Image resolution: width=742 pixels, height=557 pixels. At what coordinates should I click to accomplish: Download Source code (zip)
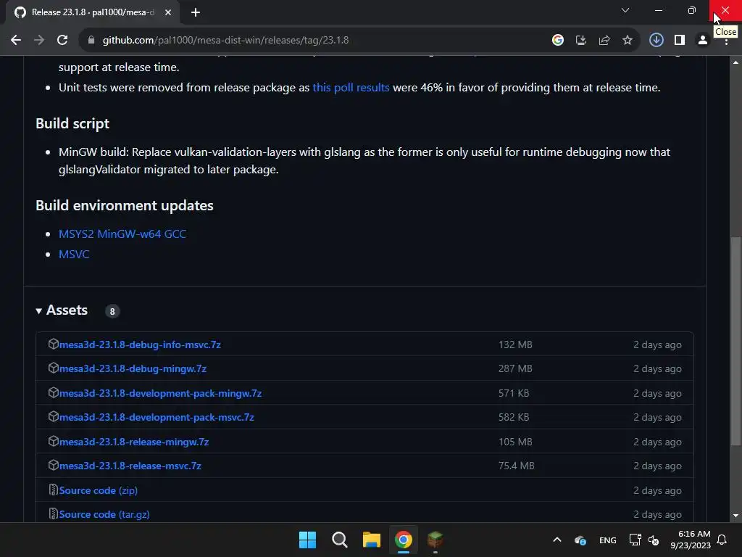coord(99,491)
